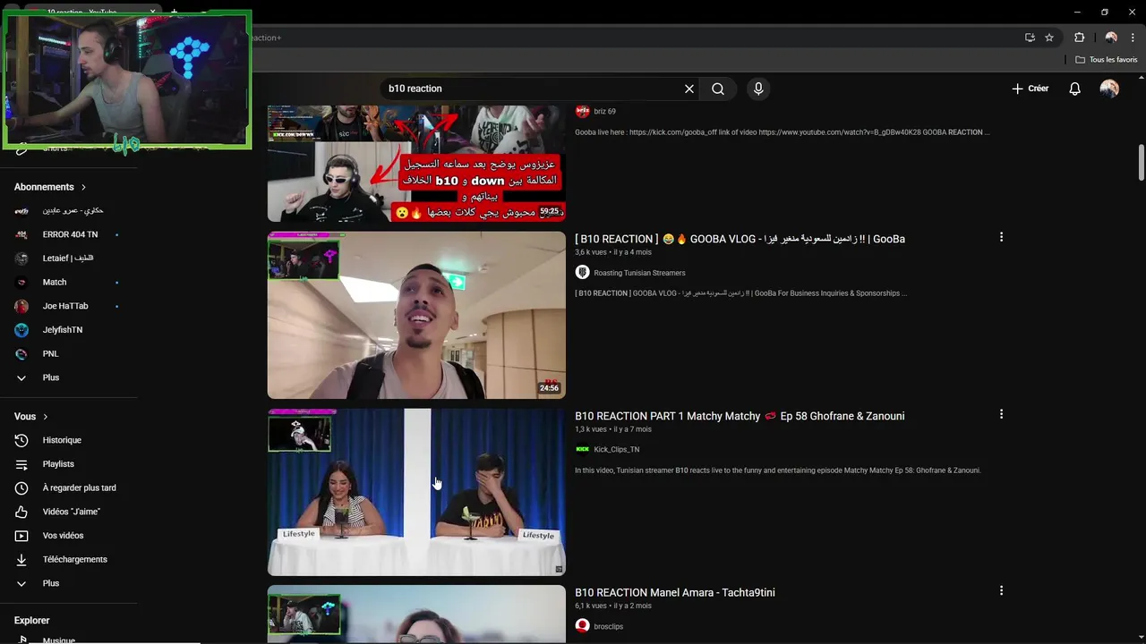
Task: Open the Manel Amara Tachta9tini thumbnail
Action: tap(416, 614)
